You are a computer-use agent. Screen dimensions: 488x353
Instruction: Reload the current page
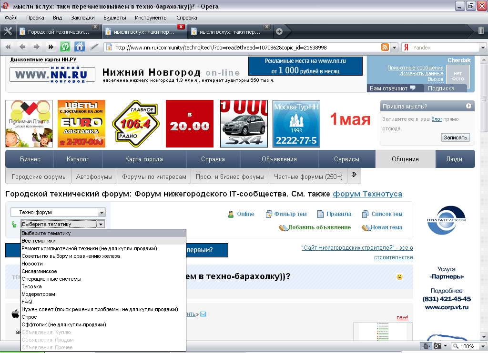[x=65, y=47]
